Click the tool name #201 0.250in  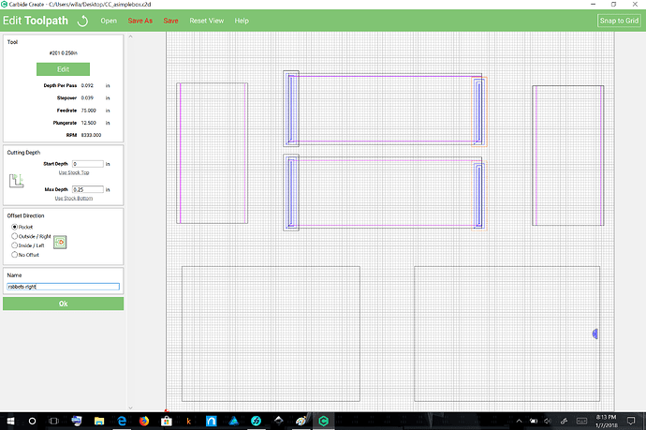[63, 53]
